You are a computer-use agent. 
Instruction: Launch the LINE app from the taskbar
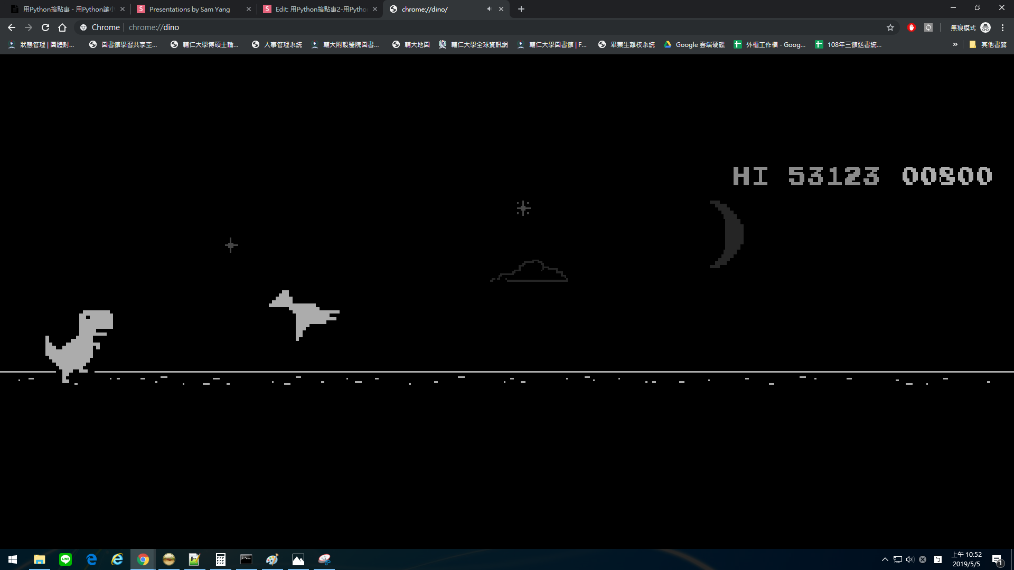(65, 559)
